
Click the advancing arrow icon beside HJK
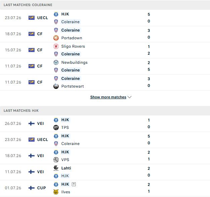(74, 184)
